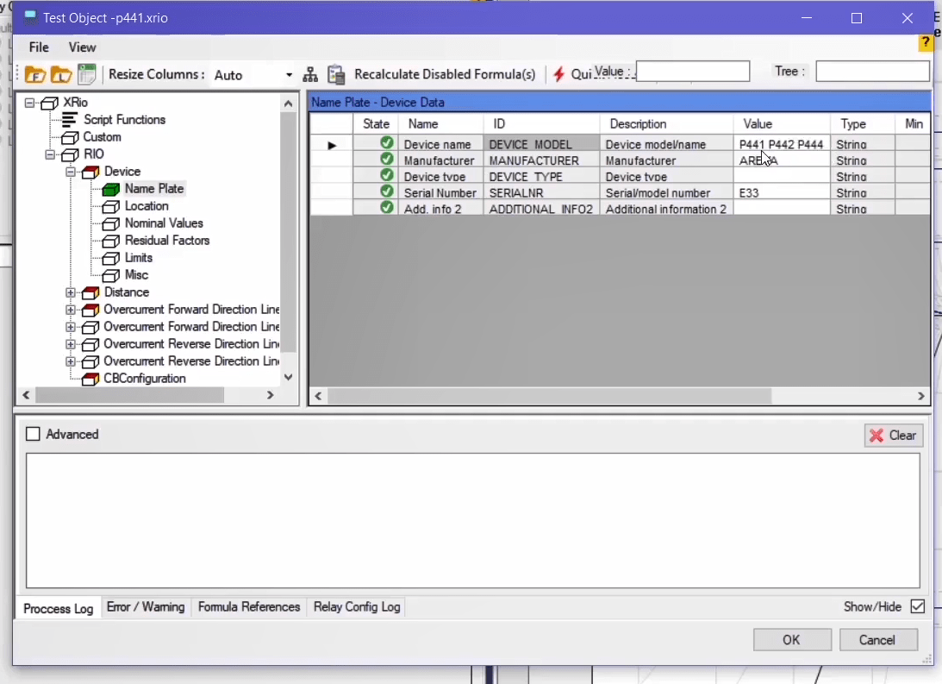
Task: Open the Resize Columns Auto dropdown
Action: tap(289, 75)
